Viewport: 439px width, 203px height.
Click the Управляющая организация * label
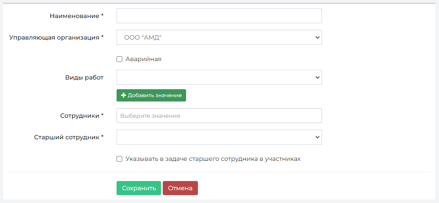(x=57, y=37)
